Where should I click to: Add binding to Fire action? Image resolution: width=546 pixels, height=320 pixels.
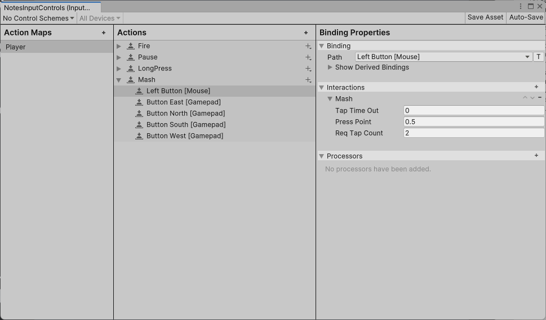click(308, 46)
